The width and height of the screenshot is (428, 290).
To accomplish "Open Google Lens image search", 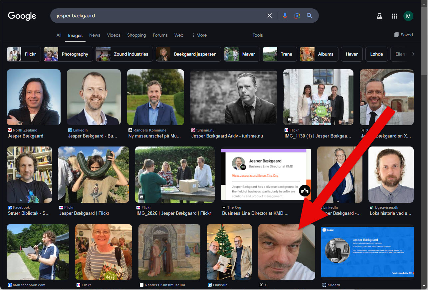I will coord(297,16).
